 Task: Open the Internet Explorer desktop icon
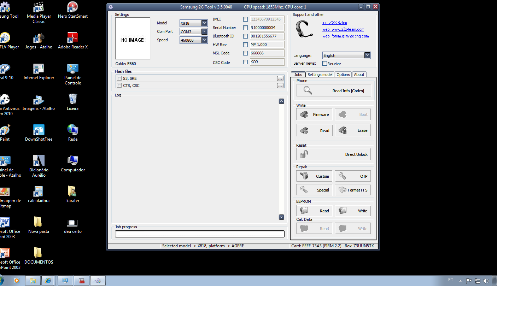[x=39, y=71]
